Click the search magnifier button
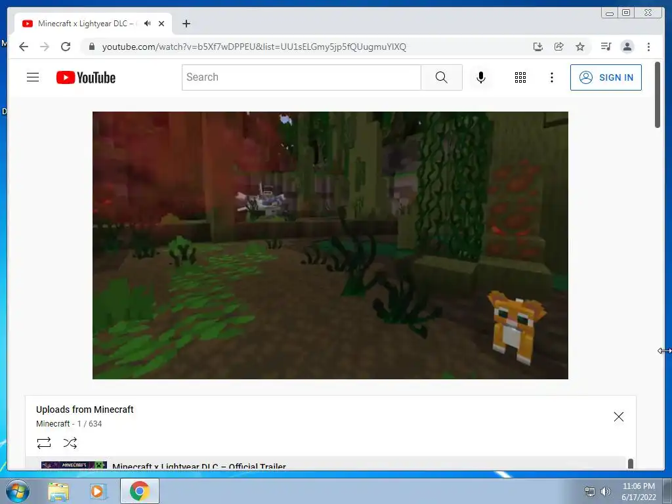Viewport: 672px width, 504px height. (x=442, y=77)
